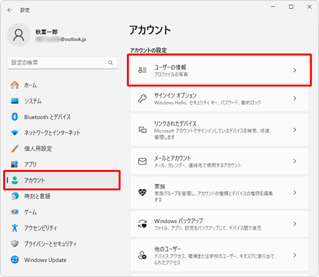The width and height of the screenshot is (319, 277).
Task: Select アプリ in the sidebar
Action: [62, 164]
